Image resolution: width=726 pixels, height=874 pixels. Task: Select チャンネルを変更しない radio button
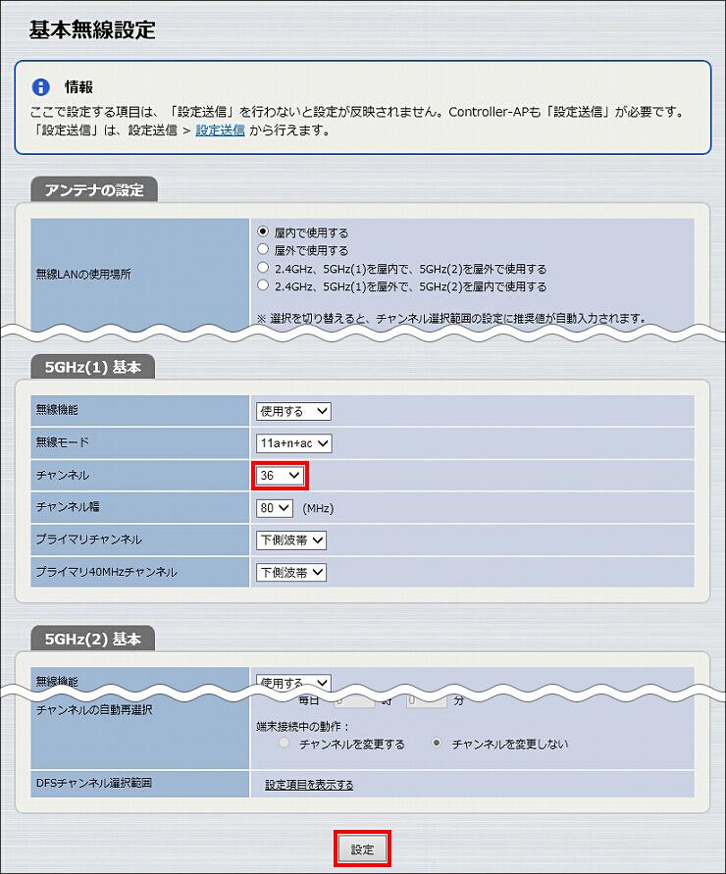437,743
